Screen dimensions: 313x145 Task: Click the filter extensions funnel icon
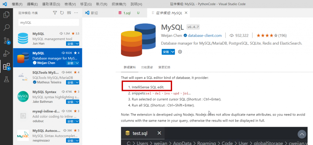[55, 13]
